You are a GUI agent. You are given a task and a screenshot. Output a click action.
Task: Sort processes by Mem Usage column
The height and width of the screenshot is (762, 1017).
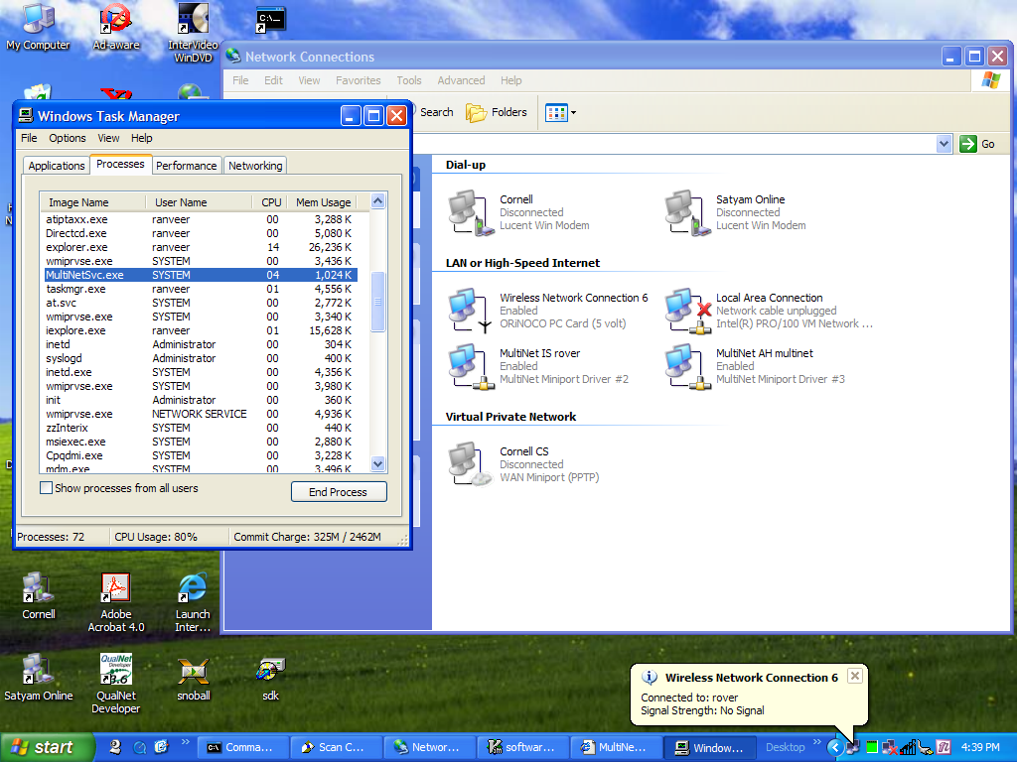pyautogui.click(x=322, y=202)
